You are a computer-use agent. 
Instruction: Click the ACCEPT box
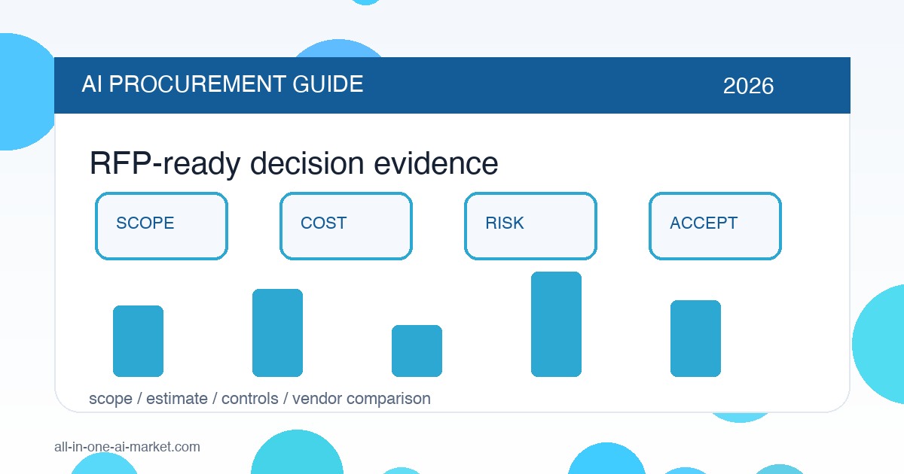[x=715, y=226]
